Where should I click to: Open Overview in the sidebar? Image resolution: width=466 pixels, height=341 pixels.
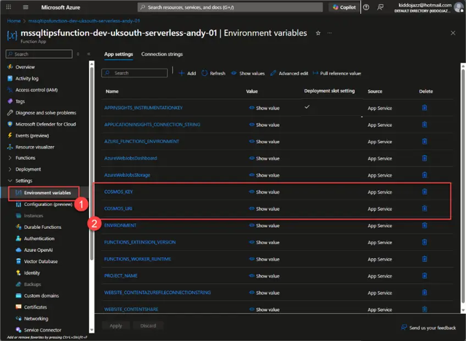point(25,67)
